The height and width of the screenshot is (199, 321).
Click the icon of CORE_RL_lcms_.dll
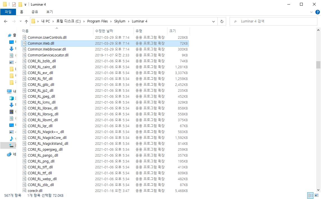pyautogui.click(x=24, y=102)
